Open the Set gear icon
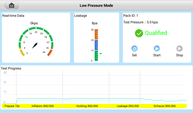Screen dimensions: 193x113 pos(134,49)
